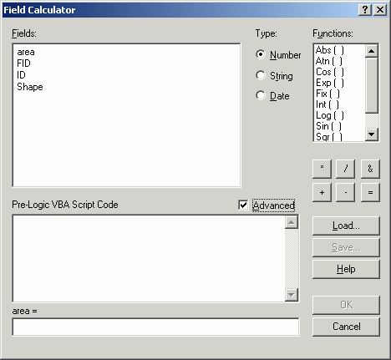Open the context help question mark
391x360 pixels.
tap(365, 10)
